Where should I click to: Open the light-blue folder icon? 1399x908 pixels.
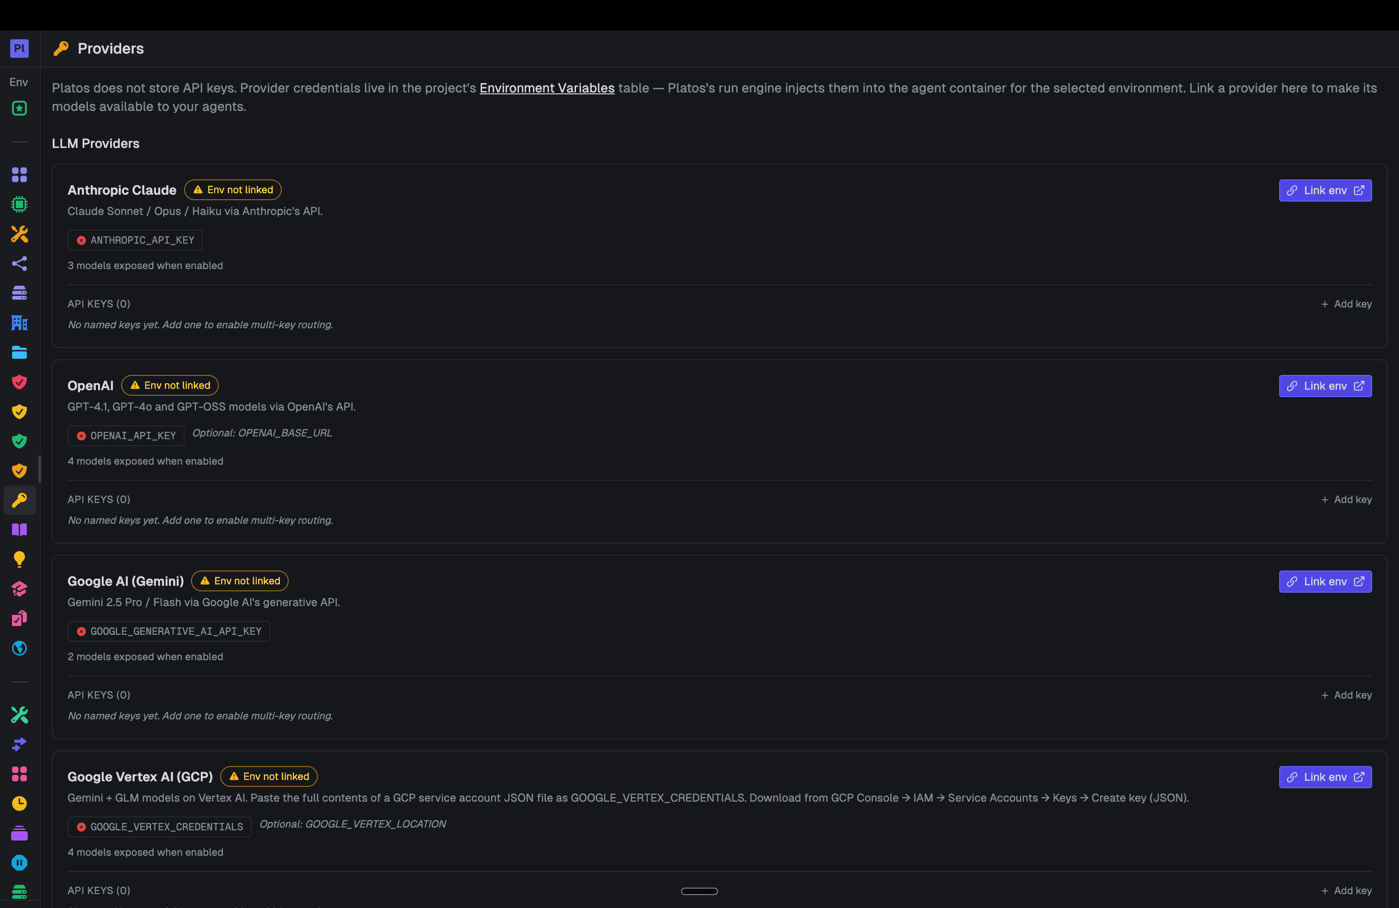coord(19,352)
